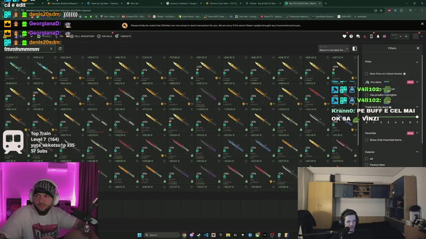Open a new browser tab
Viewport: 426px width, 239px height.
[x=326, y=3]
